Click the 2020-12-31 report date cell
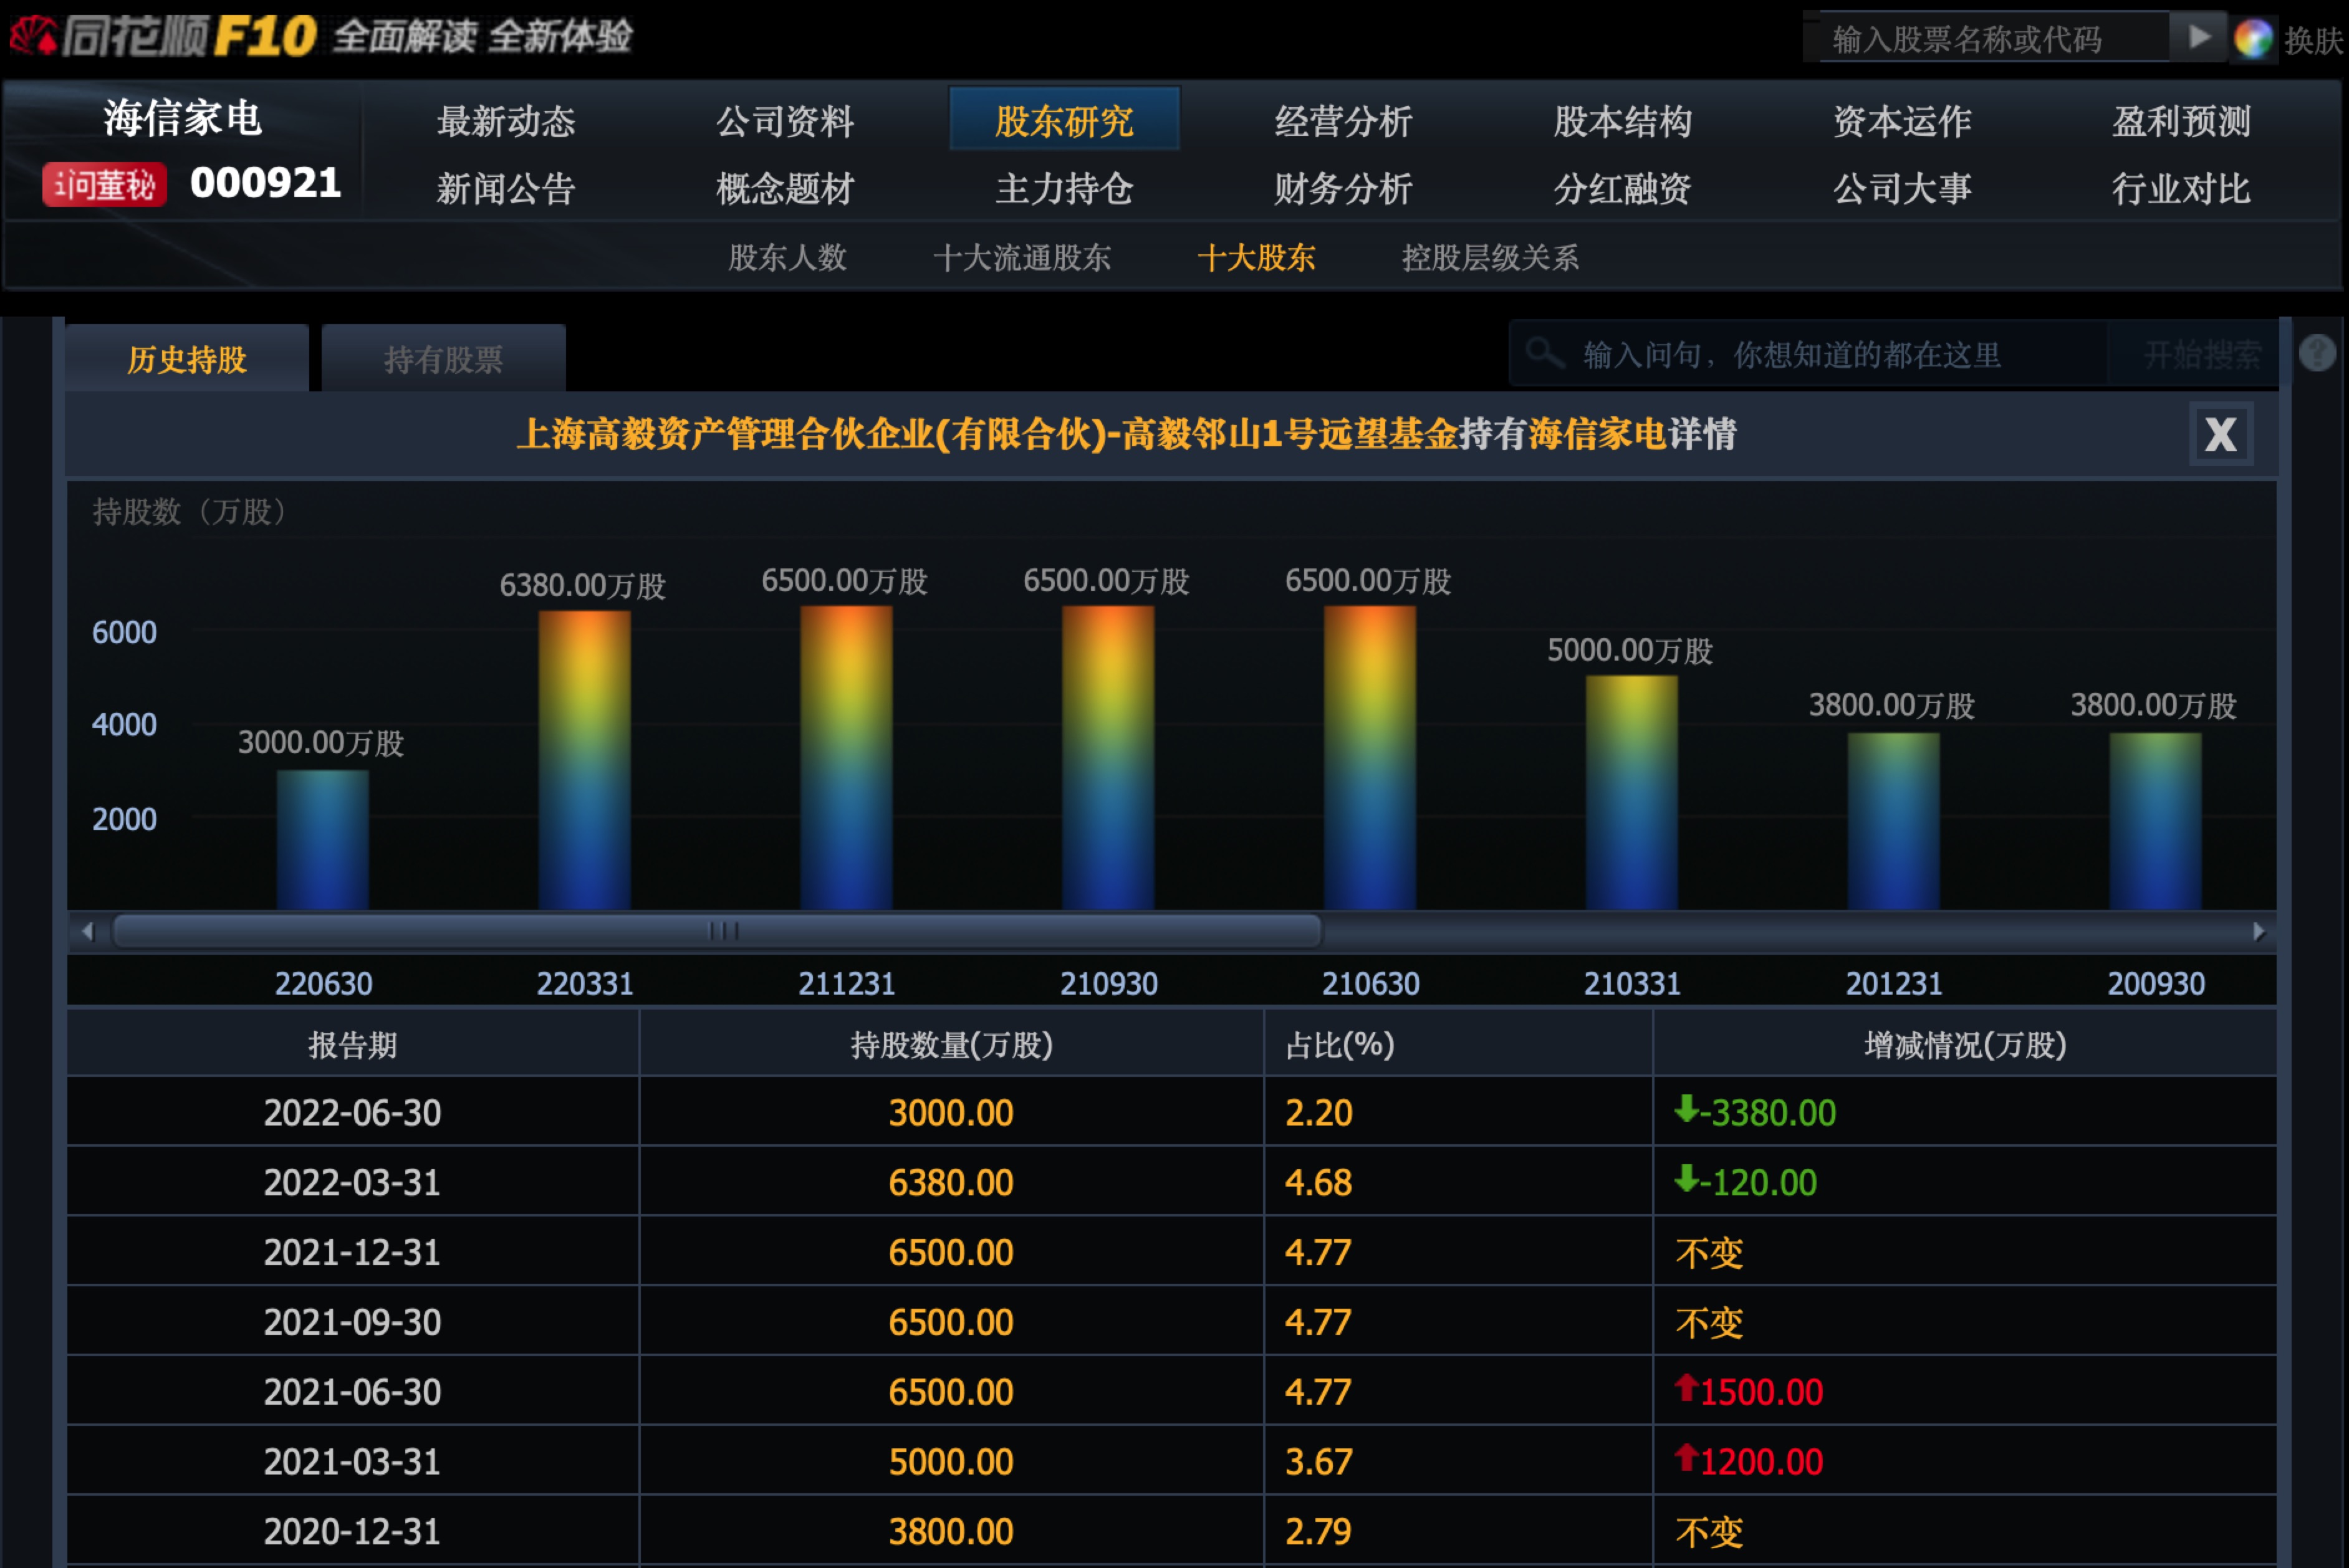This screenshot has width=2349, height=1568. pos(352,1532)
